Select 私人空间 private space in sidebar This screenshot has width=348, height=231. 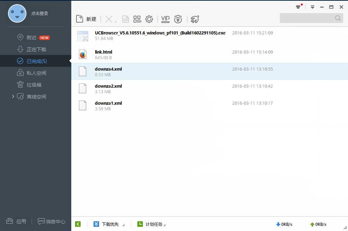pyautogui.click(x=36, y=73)
